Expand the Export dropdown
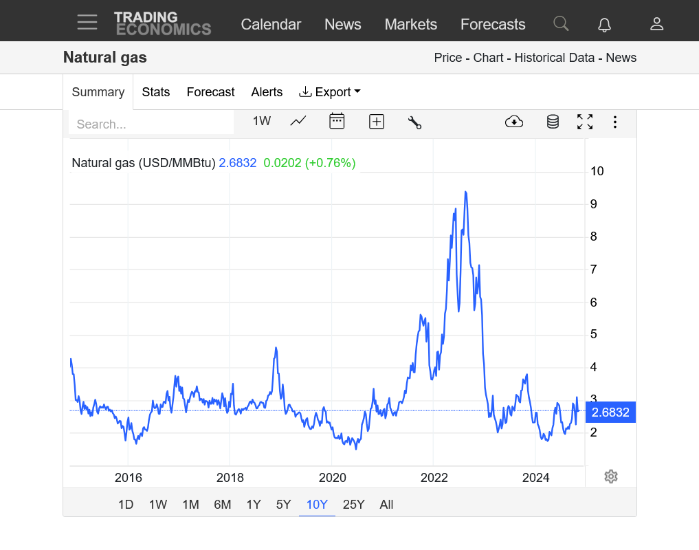This screenshot has height=550, width=699. click(330, 92)
